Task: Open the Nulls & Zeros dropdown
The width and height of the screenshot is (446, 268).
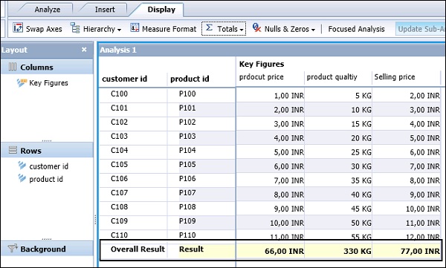Action: pos(313,30)
